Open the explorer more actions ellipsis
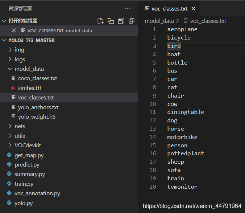245x213 pixels. click(x=128, y=8)
